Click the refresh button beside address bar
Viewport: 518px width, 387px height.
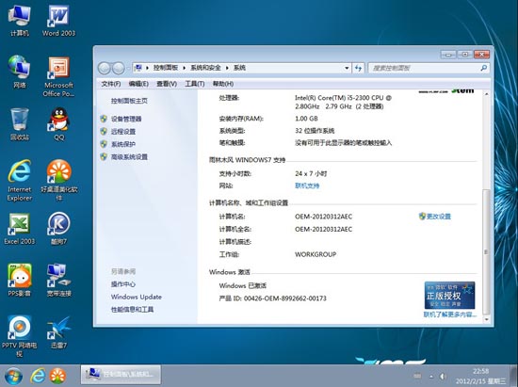click(x=359, y=68)
